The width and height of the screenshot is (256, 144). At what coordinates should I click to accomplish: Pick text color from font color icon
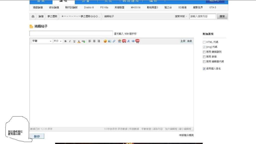tap(79, 41)
